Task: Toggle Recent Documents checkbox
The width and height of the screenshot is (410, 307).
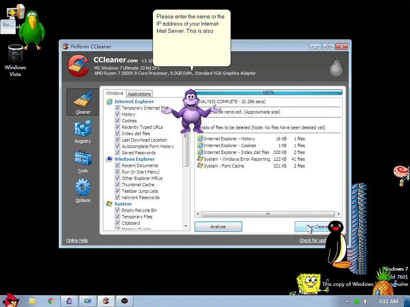Action: [x=117, y=165]
